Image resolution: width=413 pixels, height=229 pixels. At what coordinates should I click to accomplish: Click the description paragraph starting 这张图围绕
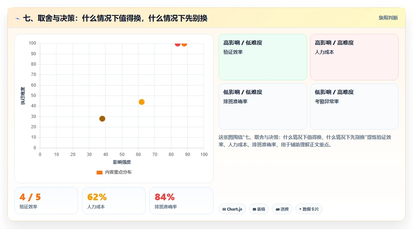305,141
